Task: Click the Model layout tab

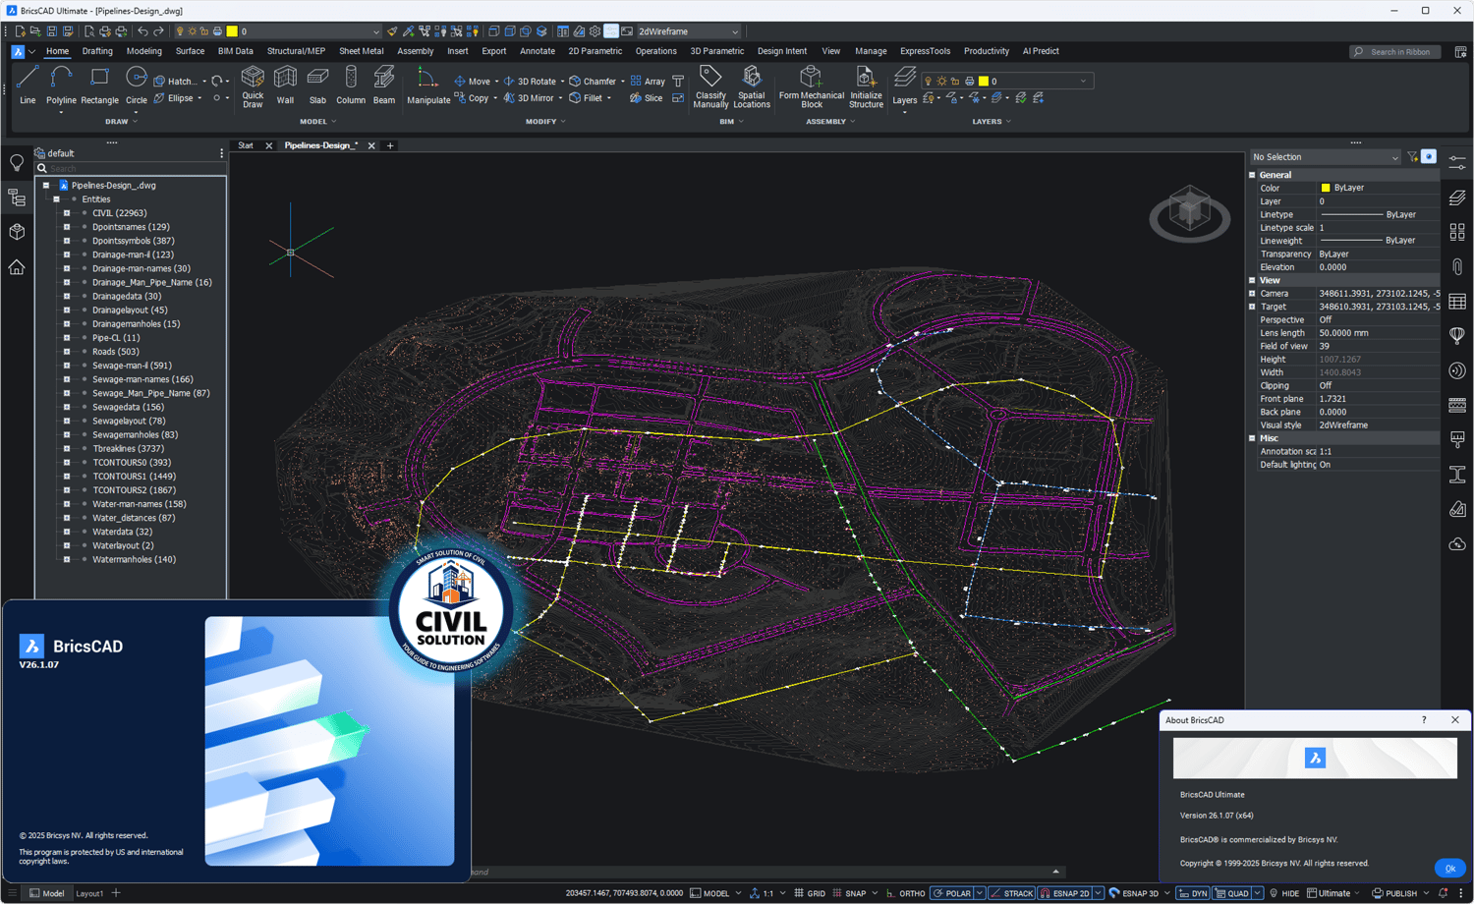Action: pos(47,893)
